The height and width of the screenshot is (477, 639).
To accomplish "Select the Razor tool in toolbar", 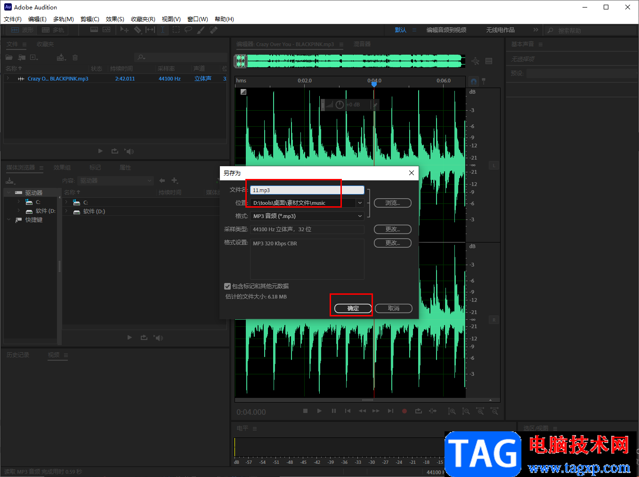I will [138, 30].
